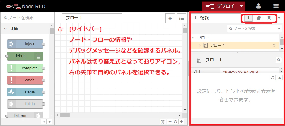This screenshot has height=126, width=285.
Task: Switch to the debug bug panel icon
Action: click(x=269, y=18)
